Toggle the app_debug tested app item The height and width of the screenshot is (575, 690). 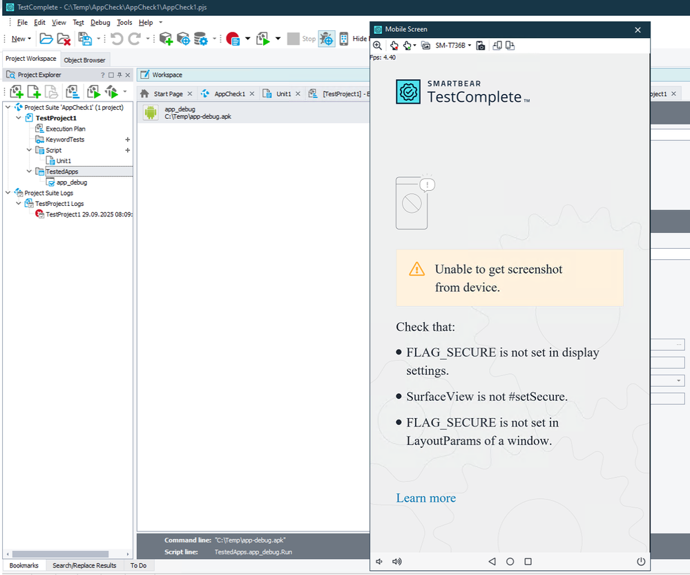point(50,182)
